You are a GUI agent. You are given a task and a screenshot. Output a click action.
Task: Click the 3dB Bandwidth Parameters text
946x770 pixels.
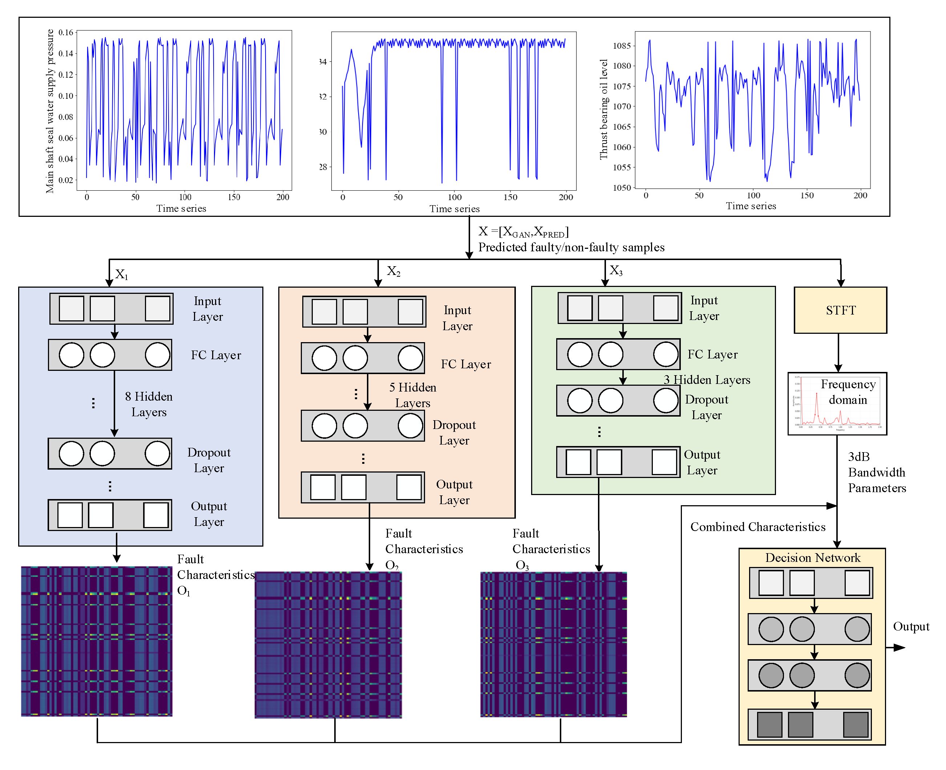tap(876, 473)
